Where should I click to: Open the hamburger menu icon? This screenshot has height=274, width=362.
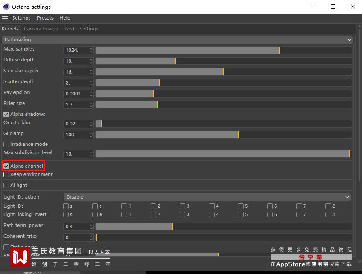point(5,18)
